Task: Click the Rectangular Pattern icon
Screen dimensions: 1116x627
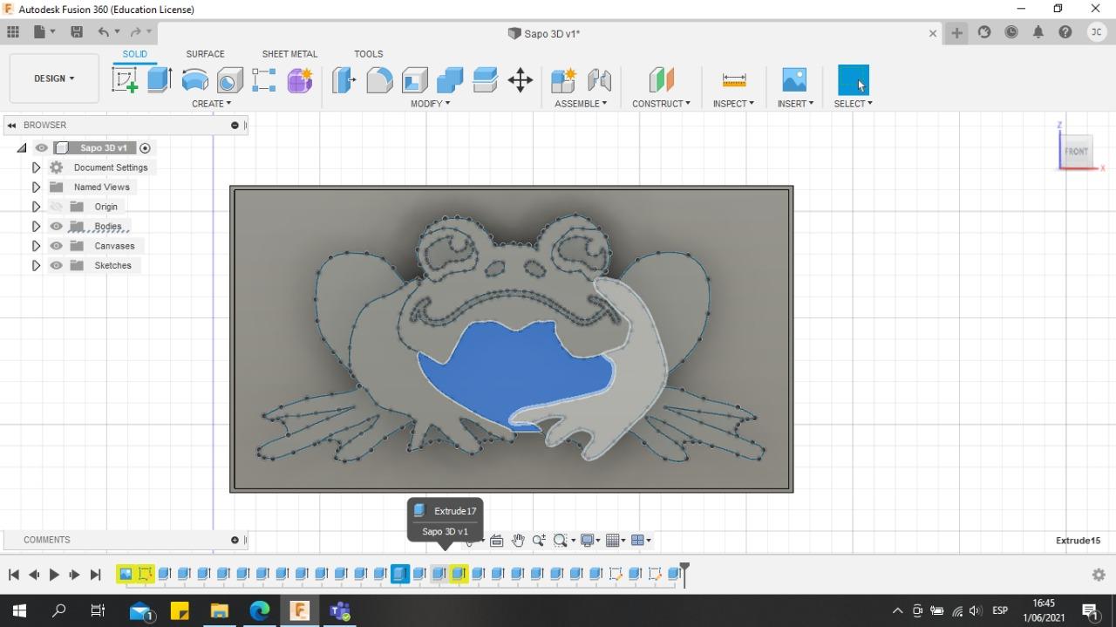Action: (x=264, y=80)
